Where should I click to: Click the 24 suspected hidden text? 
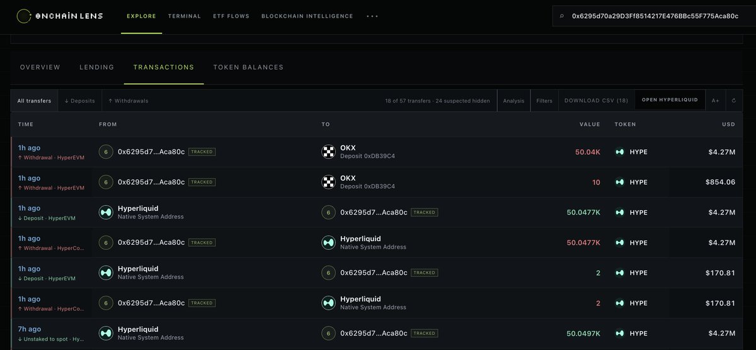tap(462, 101)
